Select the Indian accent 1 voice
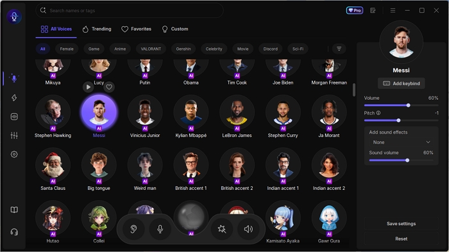 pos(283,169)
